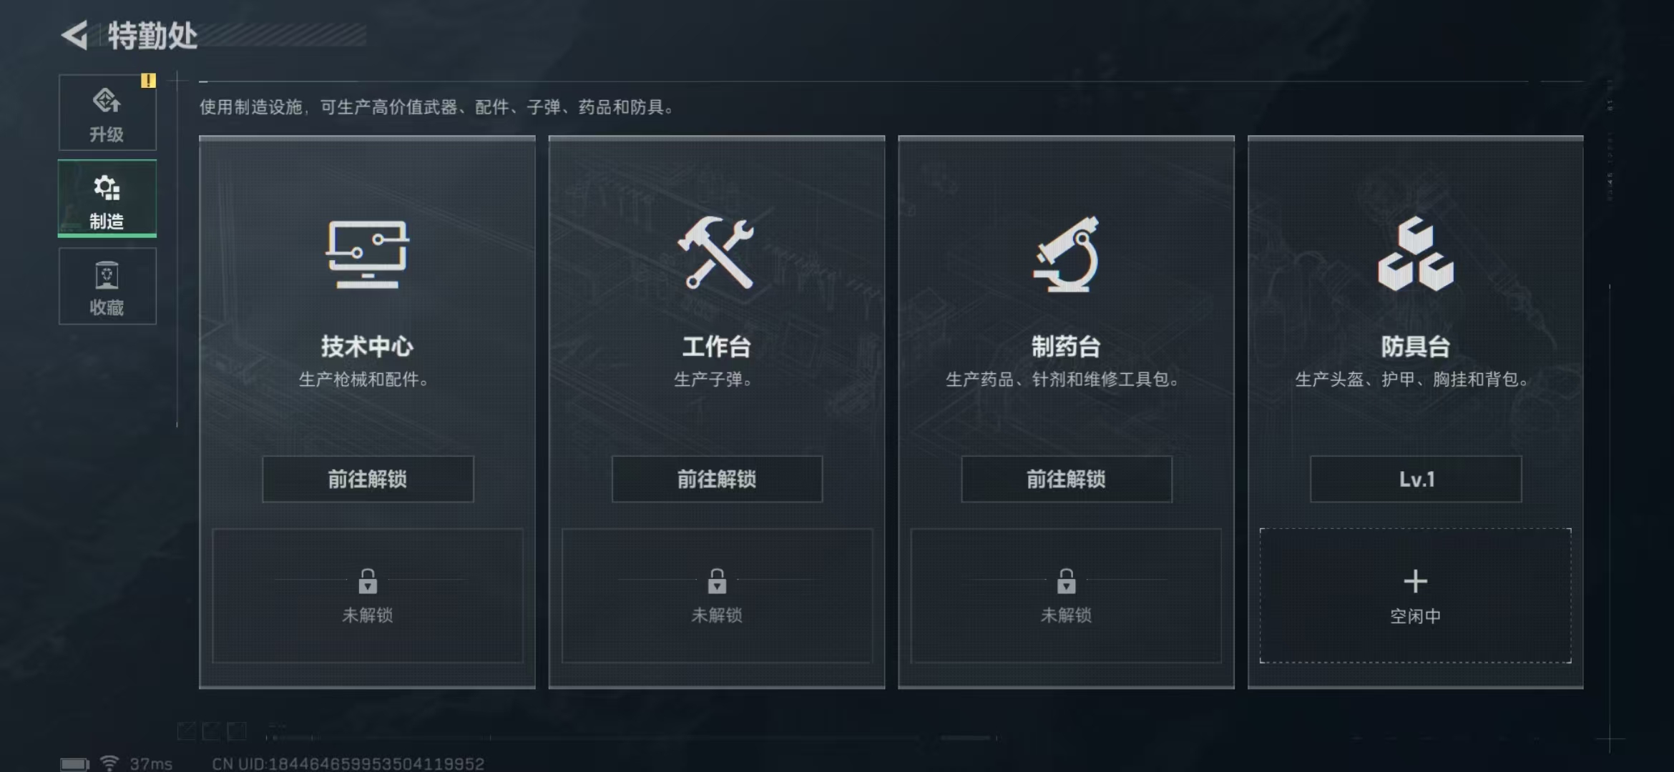Image resolution: width=1674 pixels, height=772 pixels.
Task: Tap 前往解锁 under 制药台
Action: pos(1067,479)
